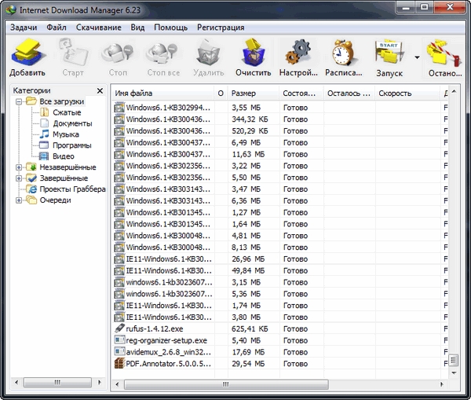Select the file sized 344,32 КБ
Image resolution: width=471 pixels, height=400 pixels.
coord(281,119)
